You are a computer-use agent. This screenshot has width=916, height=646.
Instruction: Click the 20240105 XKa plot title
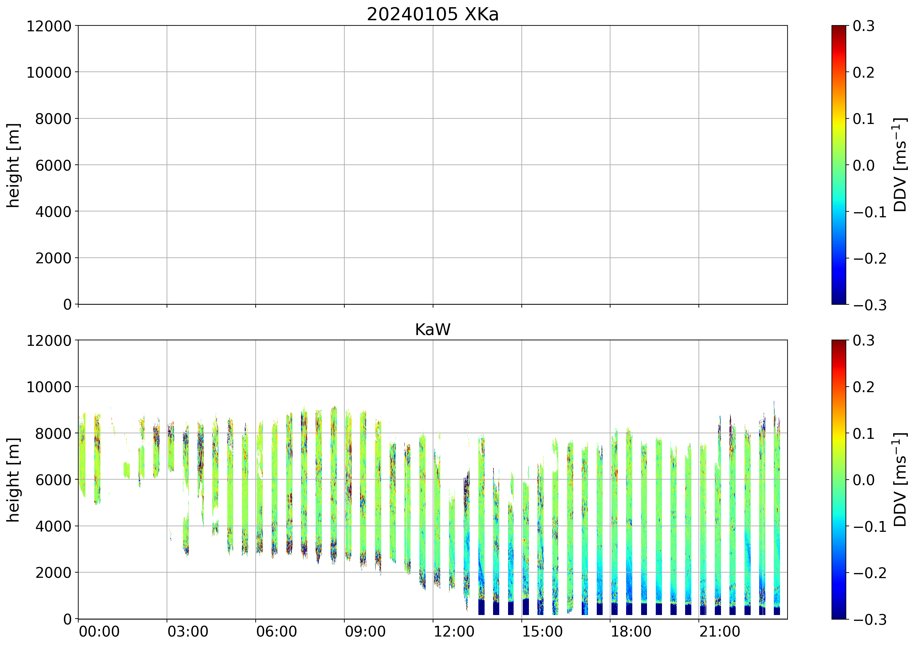(432, 15)
